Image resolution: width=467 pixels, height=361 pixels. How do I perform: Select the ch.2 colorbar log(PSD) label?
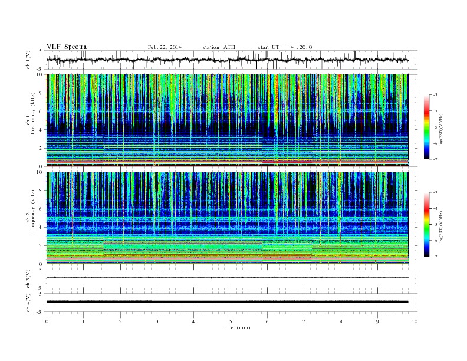click(x=442, y=227)
